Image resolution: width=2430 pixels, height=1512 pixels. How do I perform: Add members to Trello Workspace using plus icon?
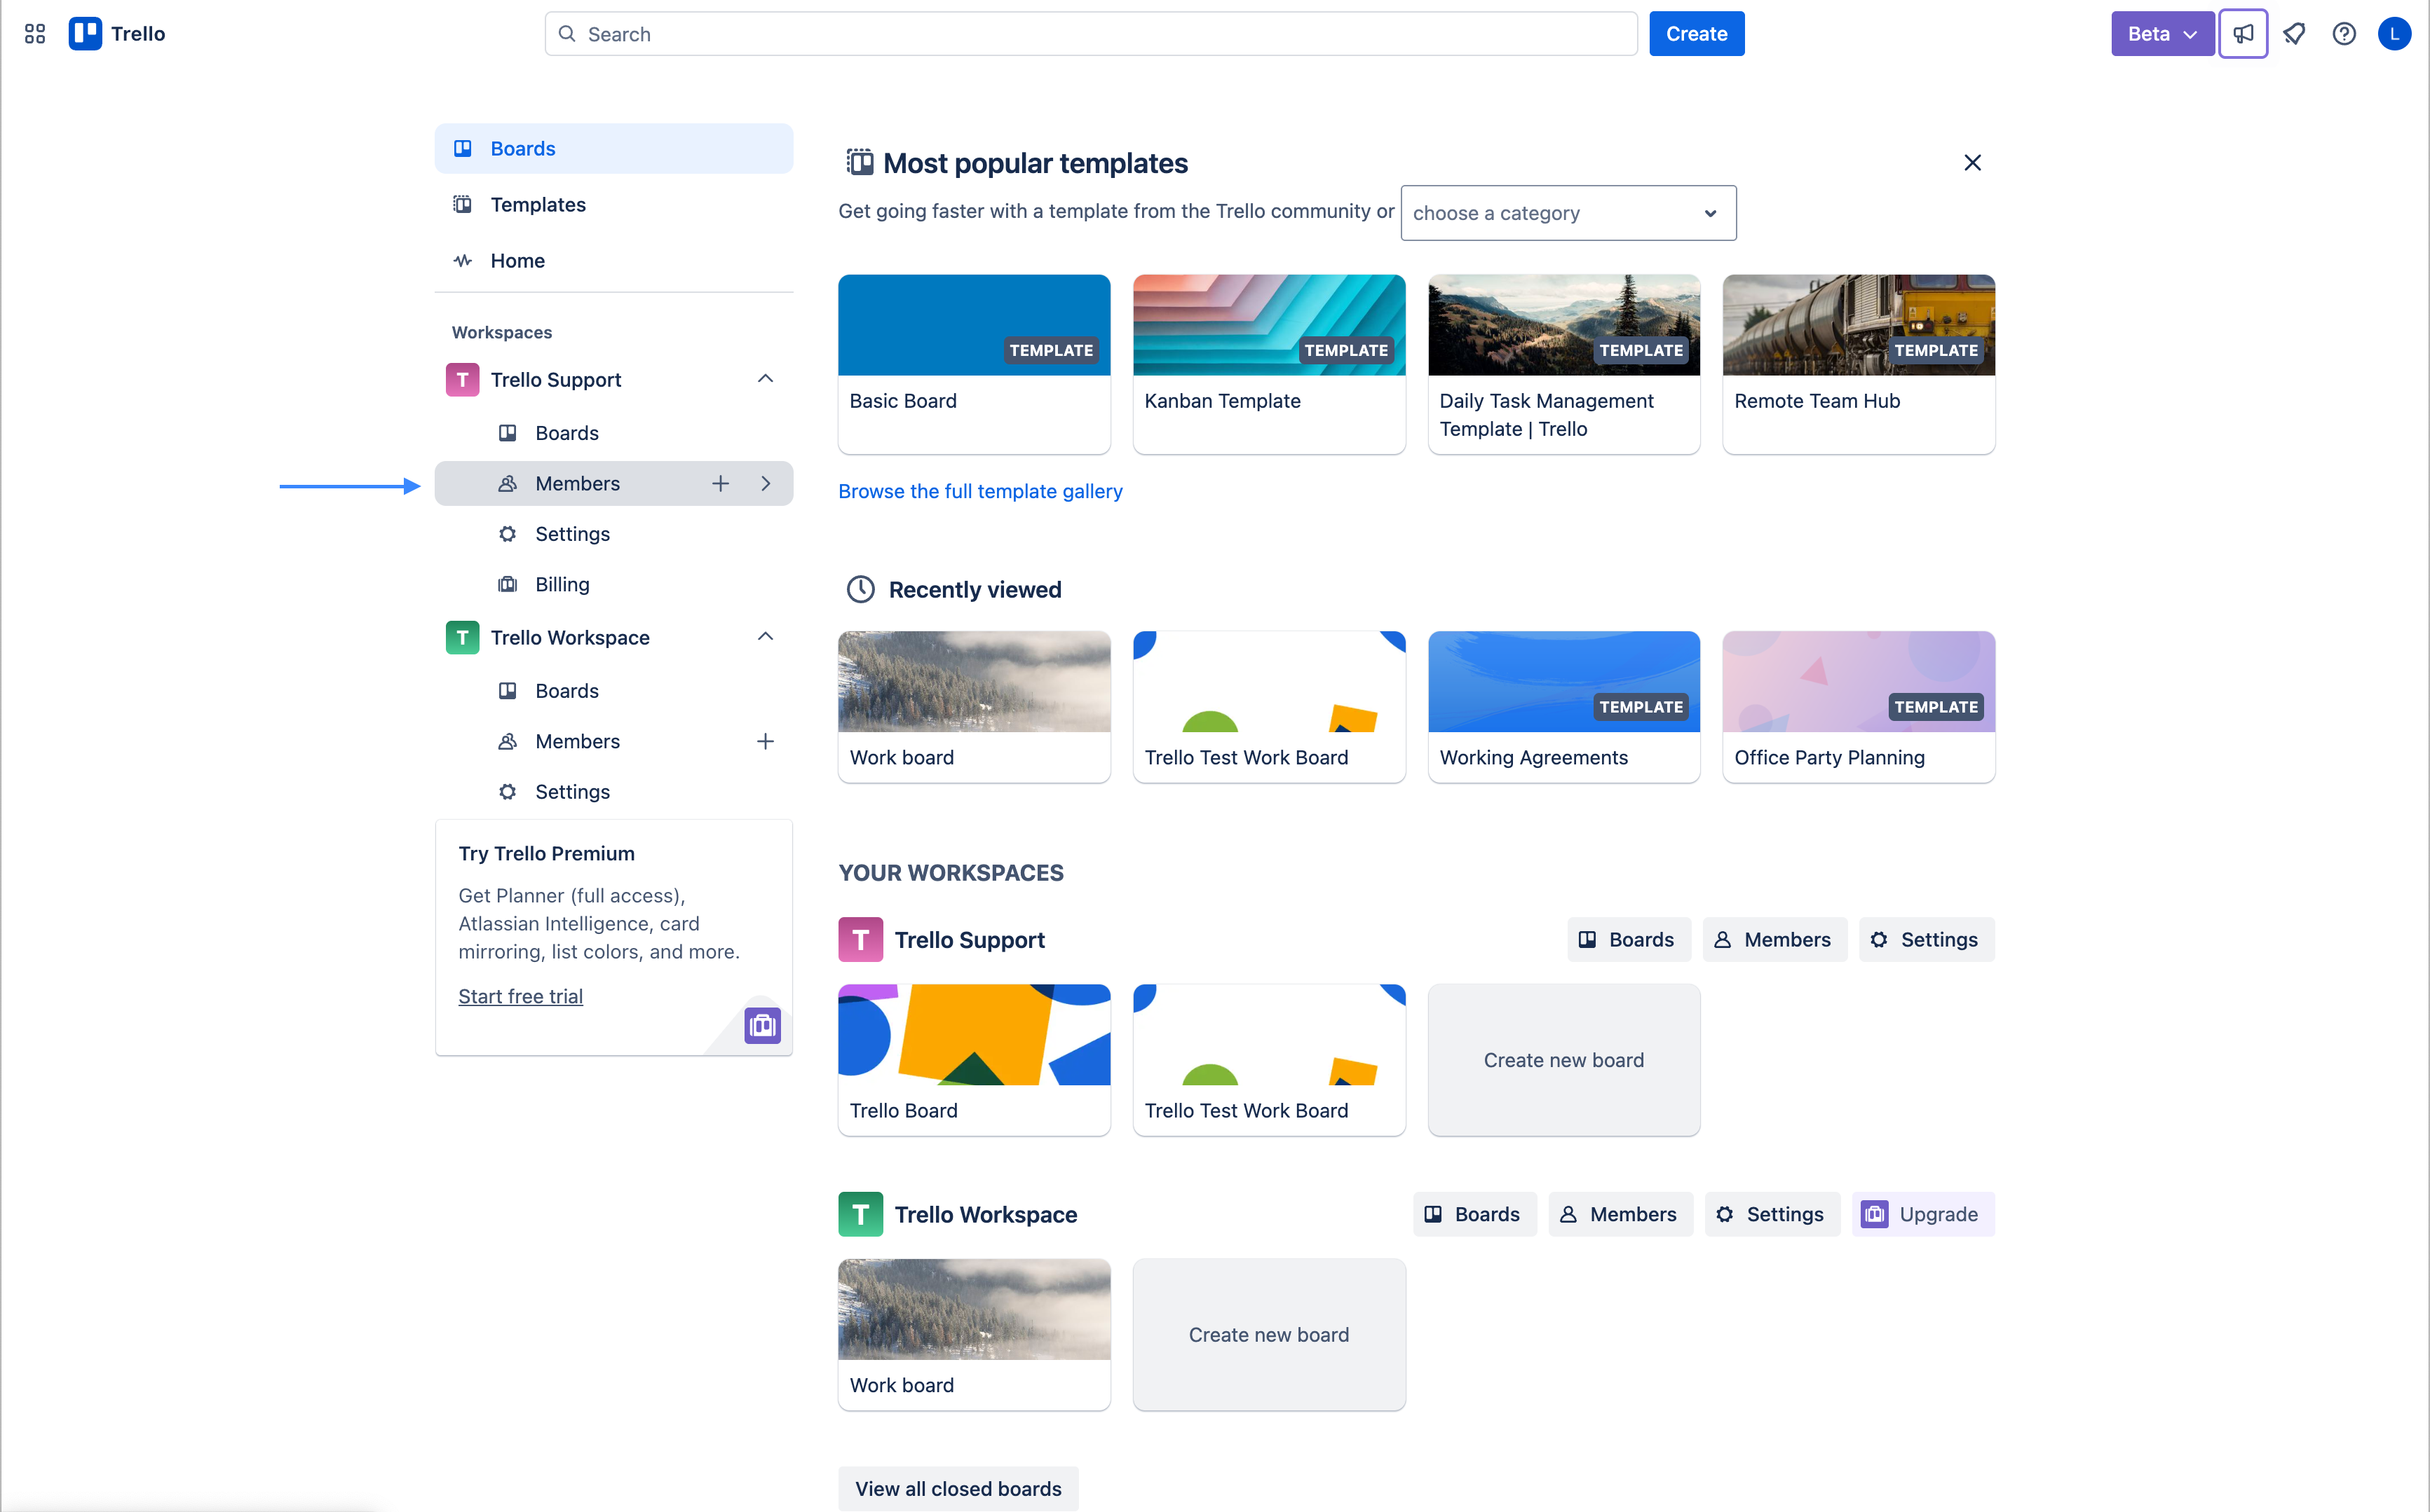click(766, 742)
